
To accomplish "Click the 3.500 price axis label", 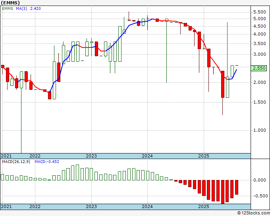I will click(260, 44).
